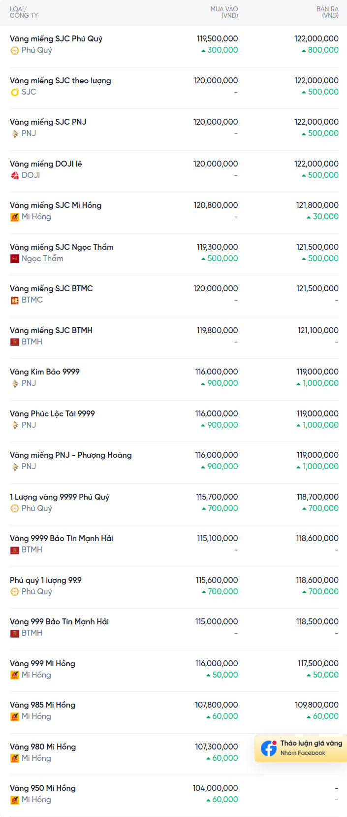
Task: Click the red DOJI logo icon
Action: [x=15, y=175]
